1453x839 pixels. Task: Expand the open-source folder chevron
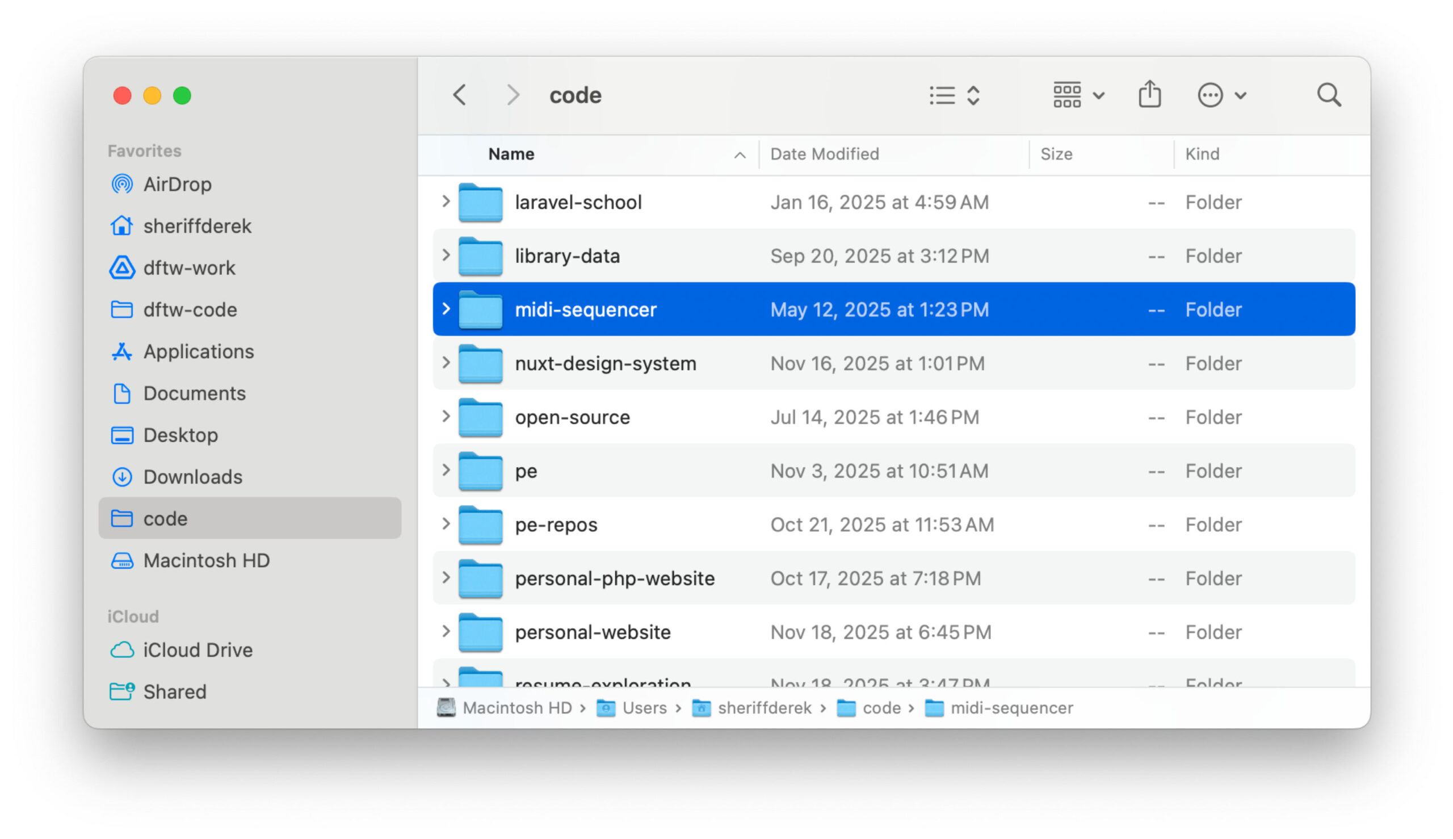point(446,417)
